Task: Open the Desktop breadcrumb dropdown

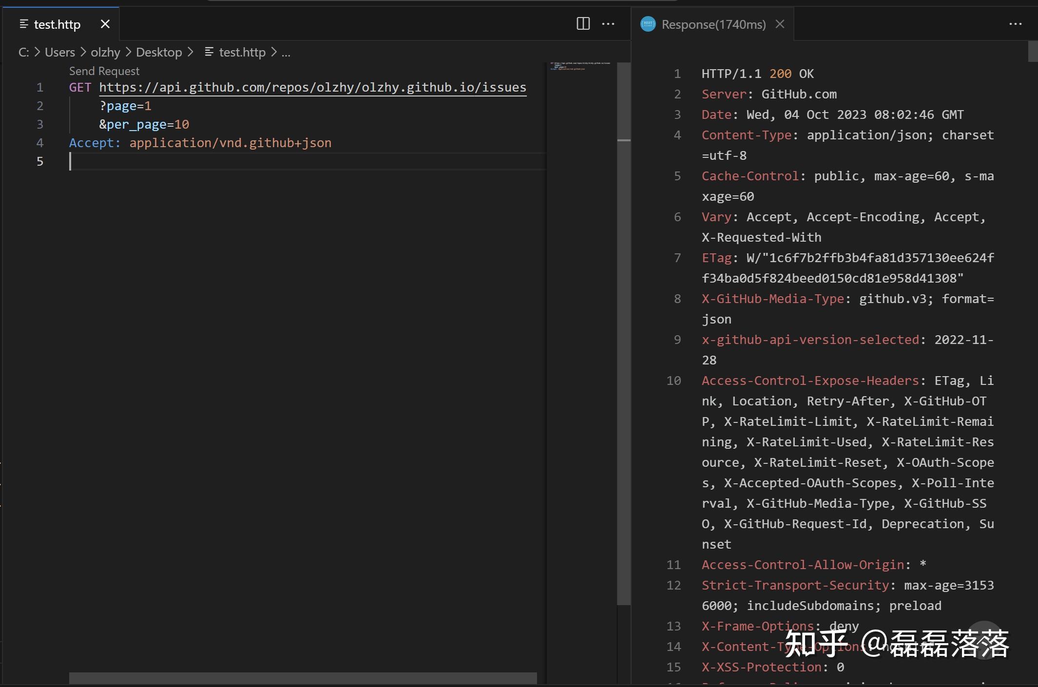Action: click(x=159, y=52)
